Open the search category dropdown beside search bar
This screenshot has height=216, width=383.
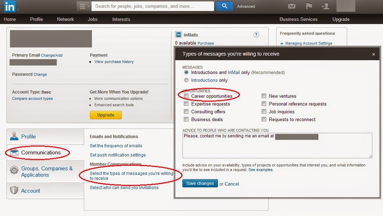[x=84, y=6]
